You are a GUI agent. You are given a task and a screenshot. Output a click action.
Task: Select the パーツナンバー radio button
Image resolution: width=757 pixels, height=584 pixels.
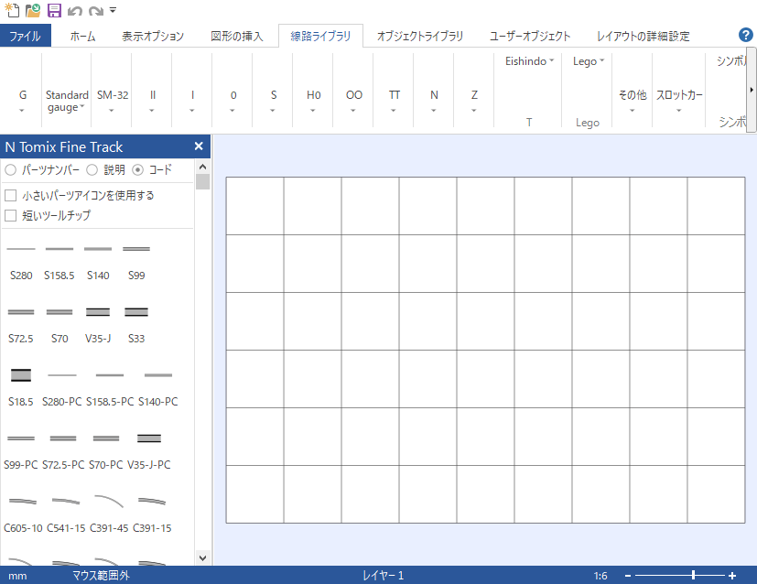click(x=11, y=170)
